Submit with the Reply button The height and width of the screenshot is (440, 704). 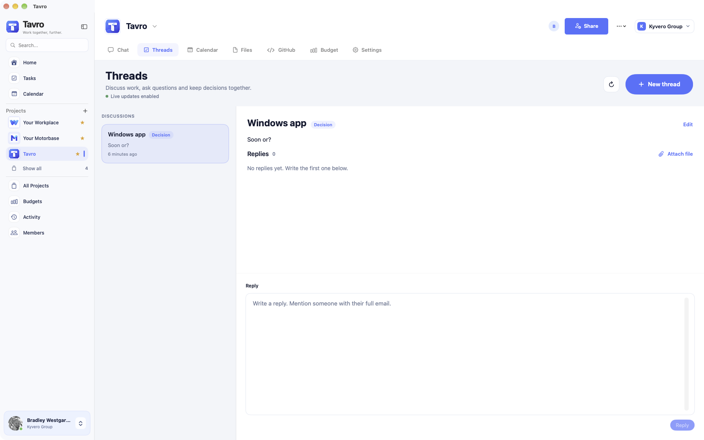pyautogui.click(x=682, y=425)
